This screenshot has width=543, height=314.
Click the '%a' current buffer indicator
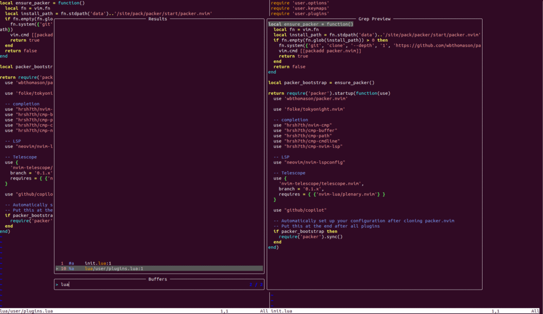tap(71, 268)
